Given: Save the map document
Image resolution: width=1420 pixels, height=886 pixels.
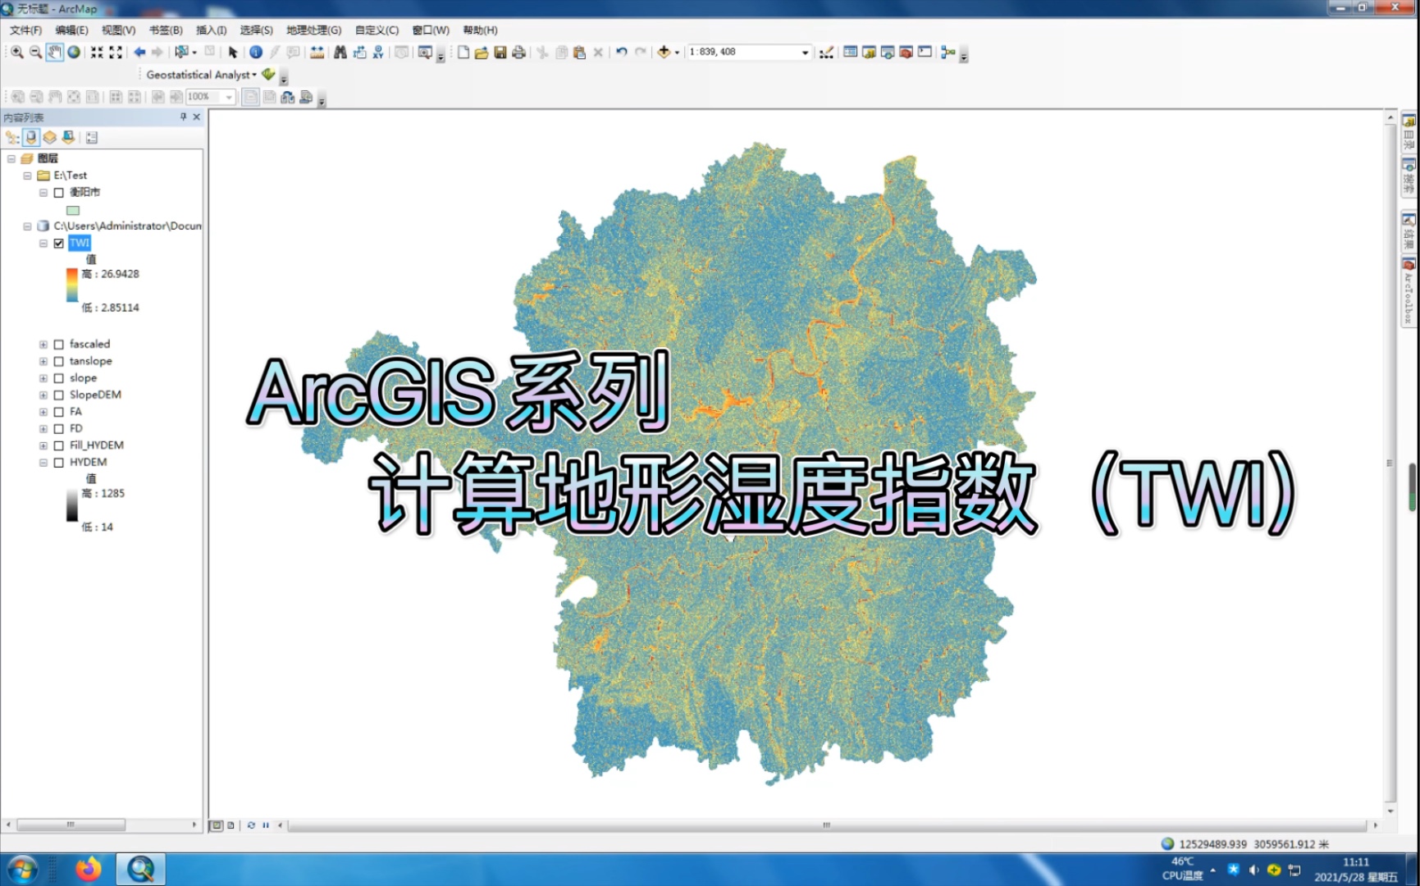Looking at the screenshot, I should point(500,52).
